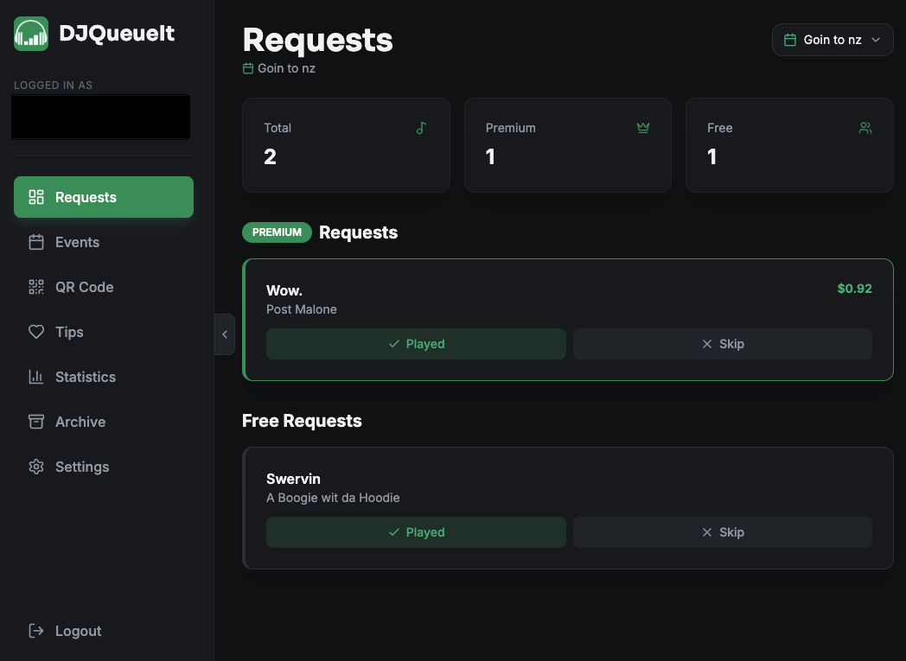Mark Wow. by Post Malone as Played
The height and width of the screenshot is (661, 906).
(x=416, y=344)
